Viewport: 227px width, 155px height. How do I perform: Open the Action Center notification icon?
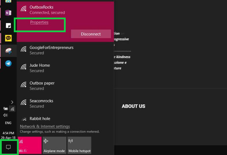[8, 147]
